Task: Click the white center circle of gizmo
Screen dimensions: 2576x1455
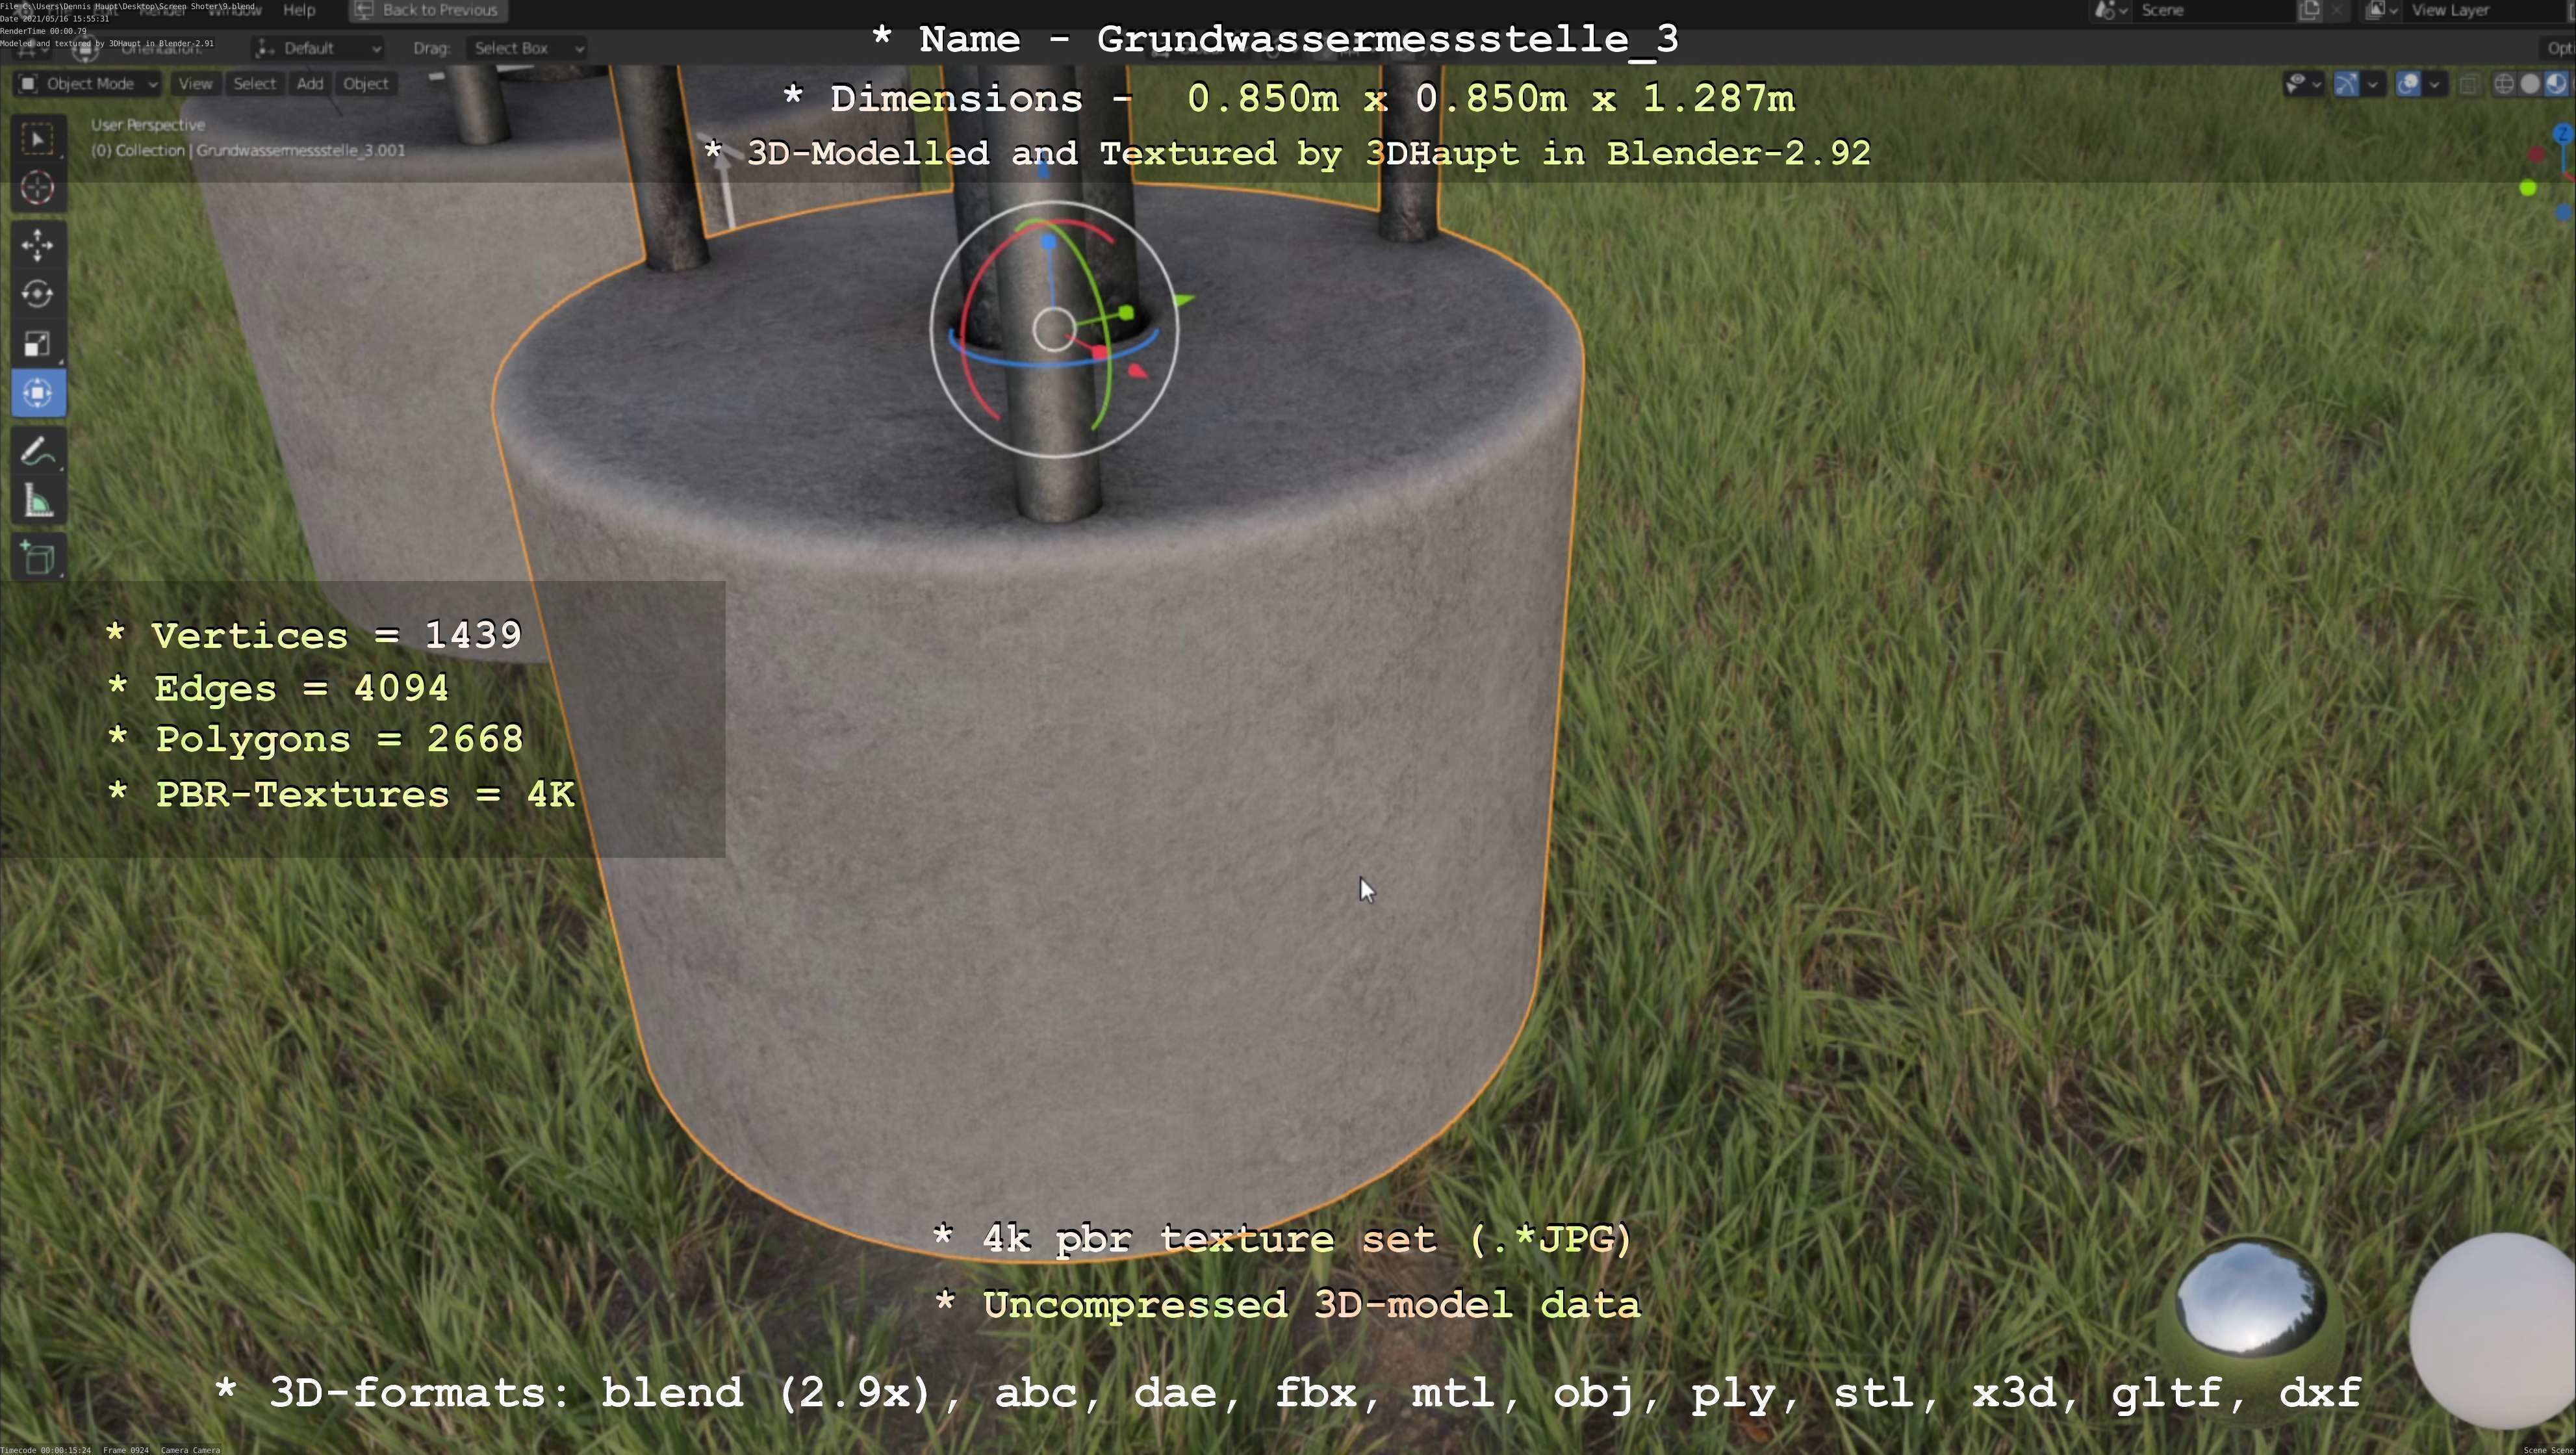Action: tap(1054, 329)
